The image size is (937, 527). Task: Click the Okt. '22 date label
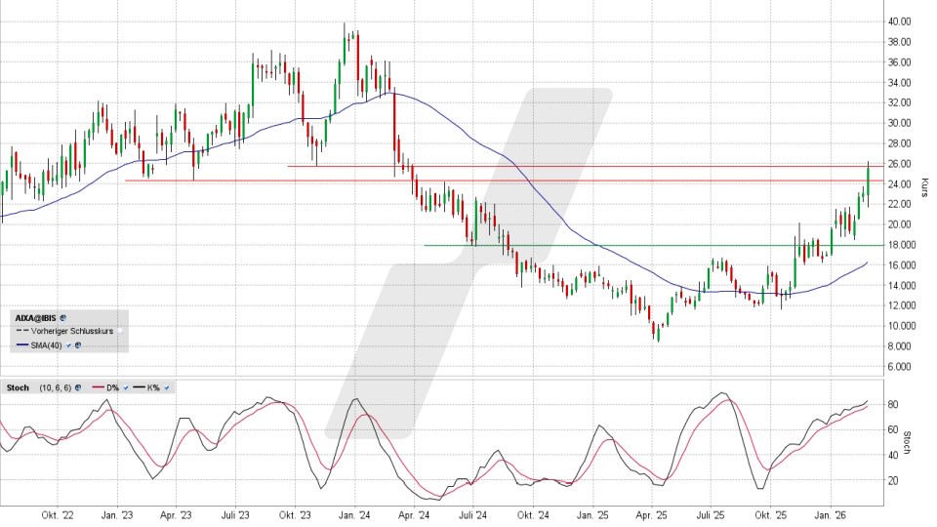(x=58, y=515)
